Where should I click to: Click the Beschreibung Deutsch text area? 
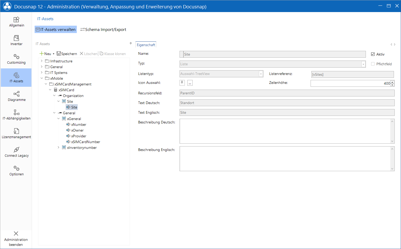point(285,131)
